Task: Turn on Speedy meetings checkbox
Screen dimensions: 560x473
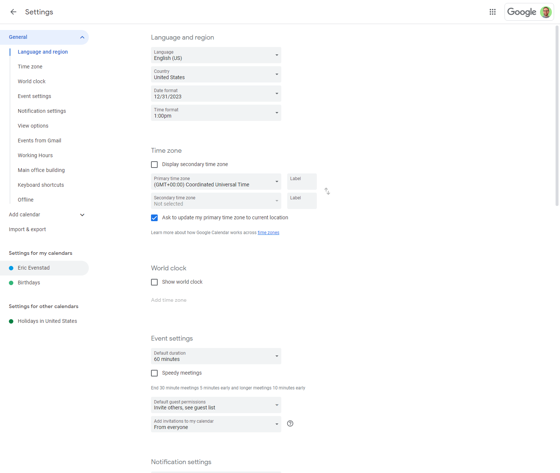Action: [154, 373]
